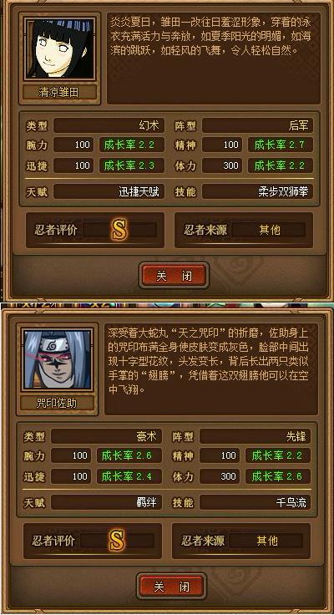
Task: Click the 成长率 2.7 spirit growth label
Action: tap(281, 145)
